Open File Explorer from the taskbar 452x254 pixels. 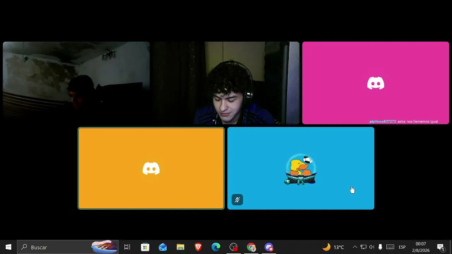pyautogui.click(x=180, y=247)
